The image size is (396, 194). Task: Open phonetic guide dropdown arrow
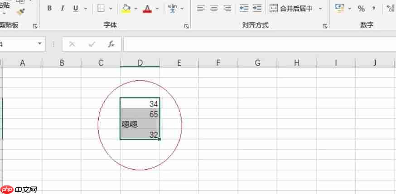[x=182, y=9]
